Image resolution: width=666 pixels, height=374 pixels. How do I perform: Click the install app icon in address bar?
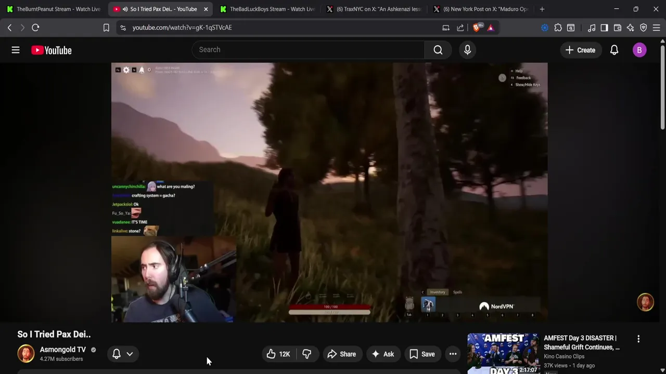(446, 28)
